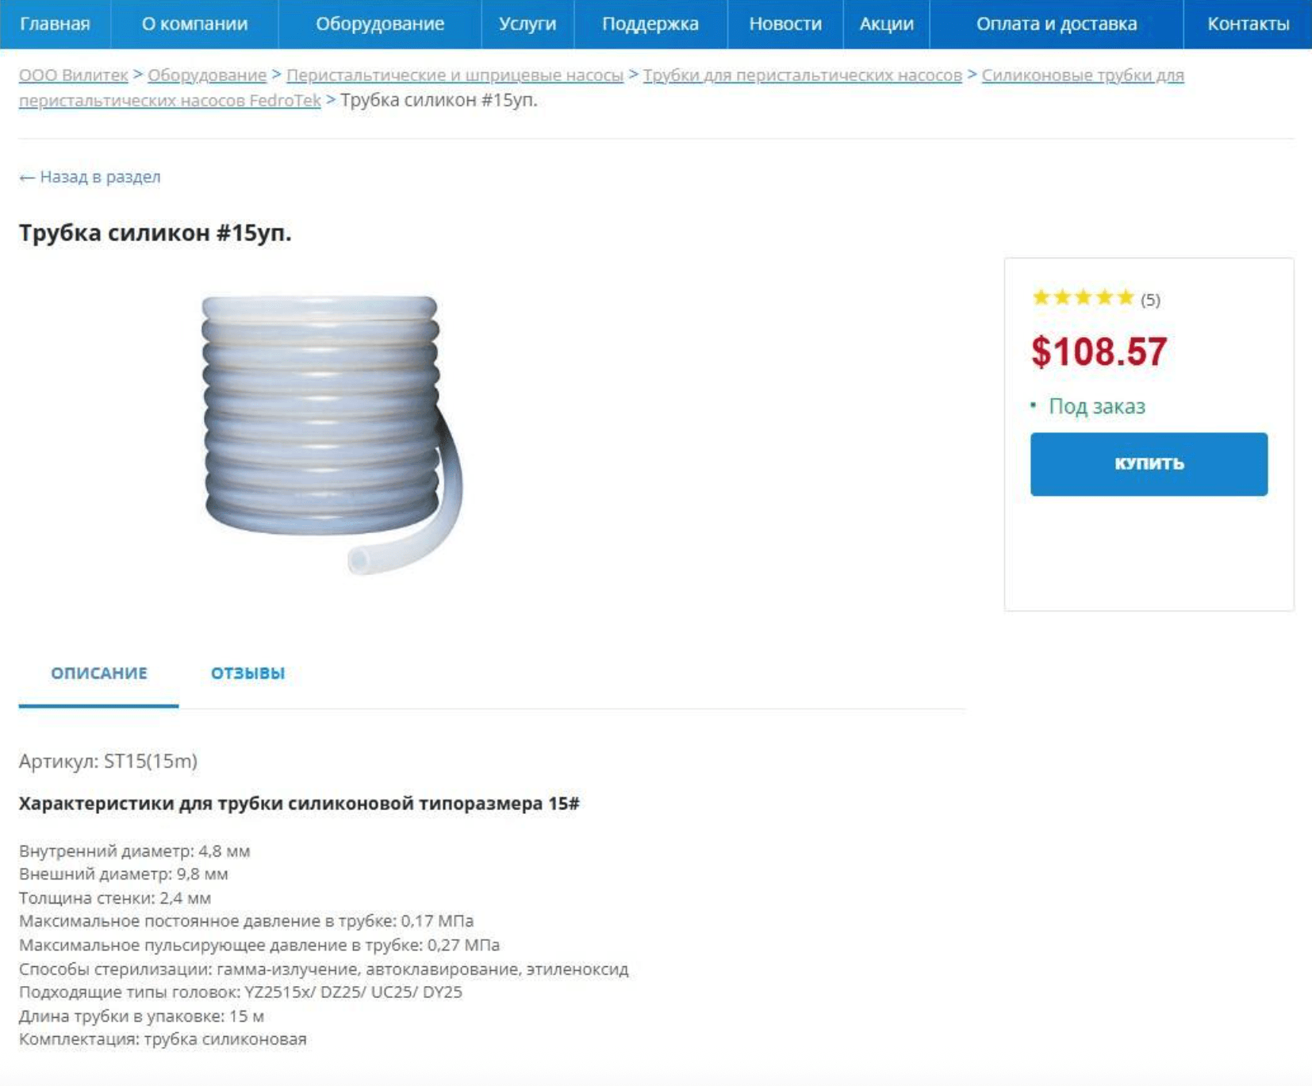Select the Описание tab
The height and width of the screenshot is (1086, 1312).
99,673
